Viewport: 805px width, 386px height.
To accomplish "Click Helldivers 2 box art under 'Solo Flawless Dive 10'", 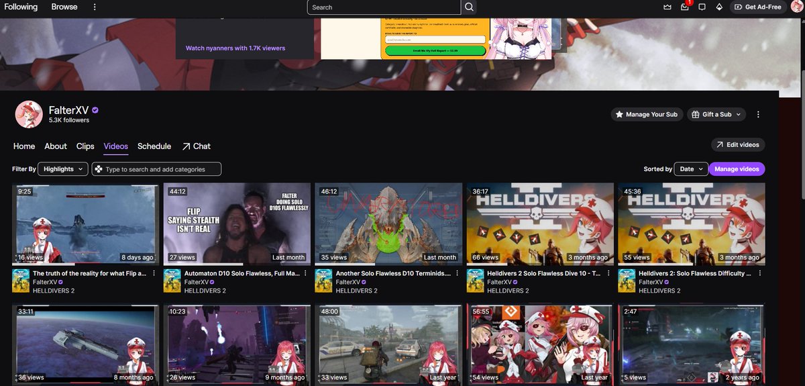I will click(x=476, y=281).
